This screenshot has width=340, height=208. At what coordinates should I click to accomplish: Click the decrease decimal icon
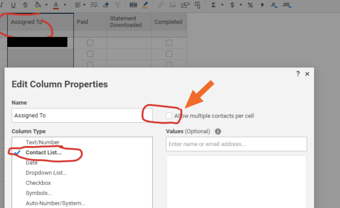274,5
